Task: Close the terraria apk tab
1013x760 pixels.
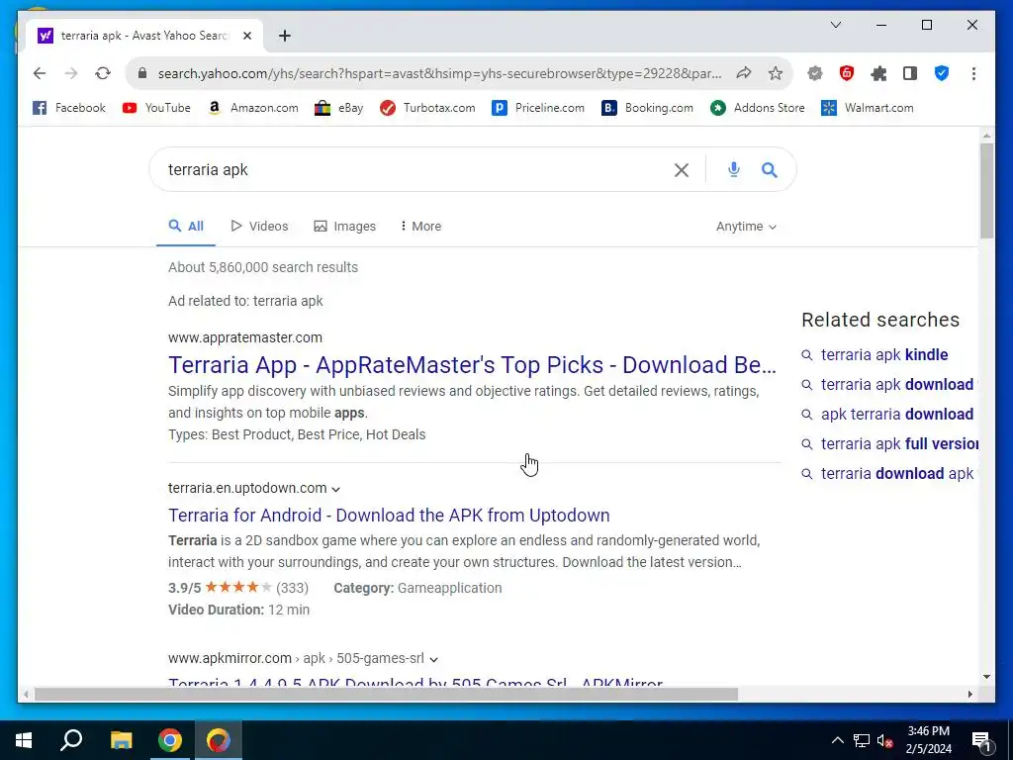Action: point(246,36)
